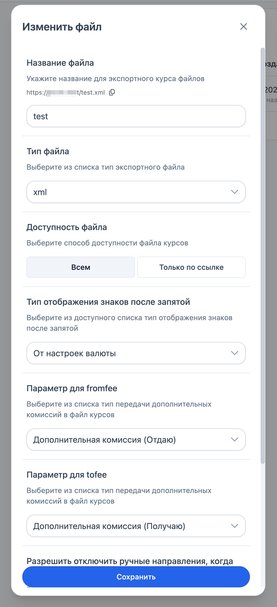Click the Доступность файла section heading
The height and width of the screenshot is (607, 277).
(x=66, y=227)
